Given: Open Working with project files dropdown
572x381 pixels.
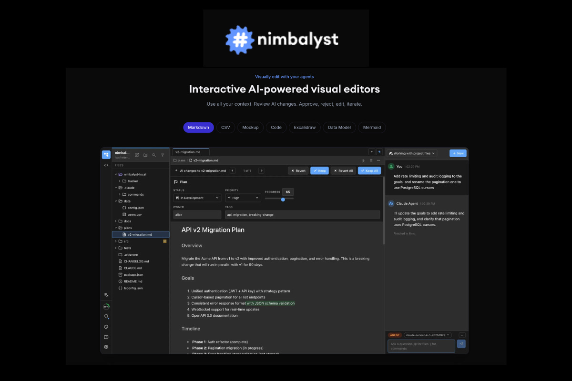Looking at the screenshot, I should (x=412, y=153).
